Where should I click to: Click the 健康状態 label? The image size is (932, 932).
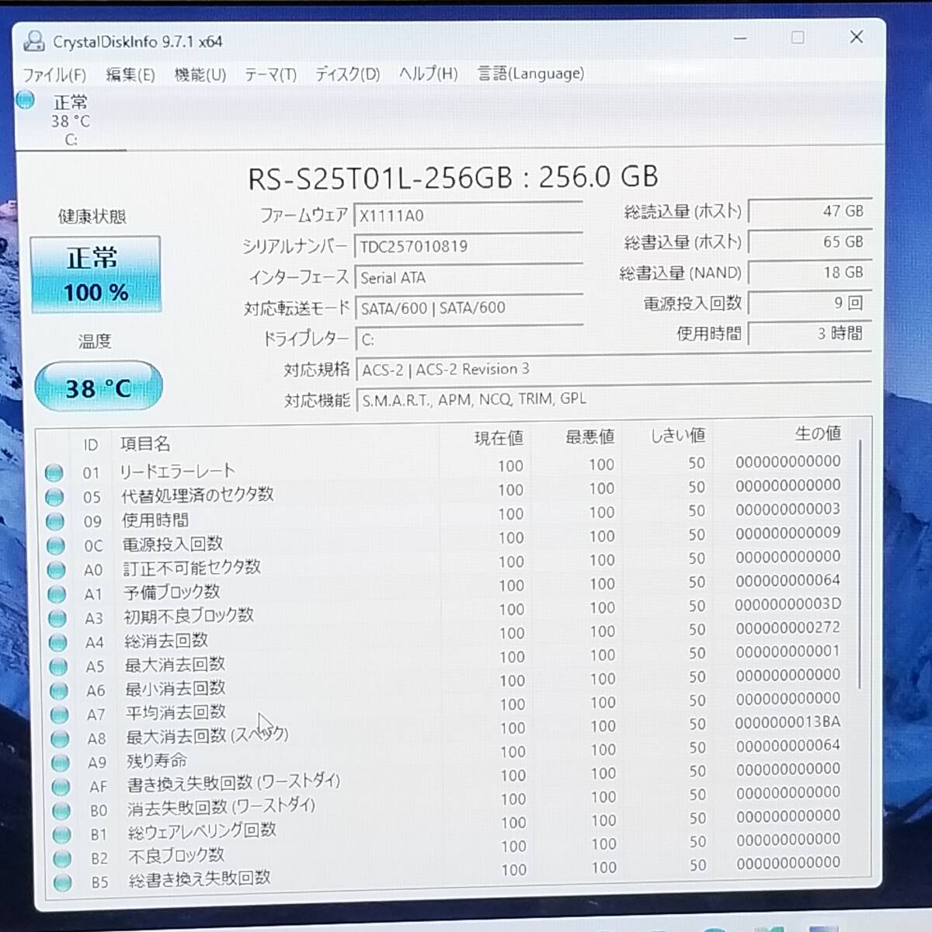[x=92, y=217]
